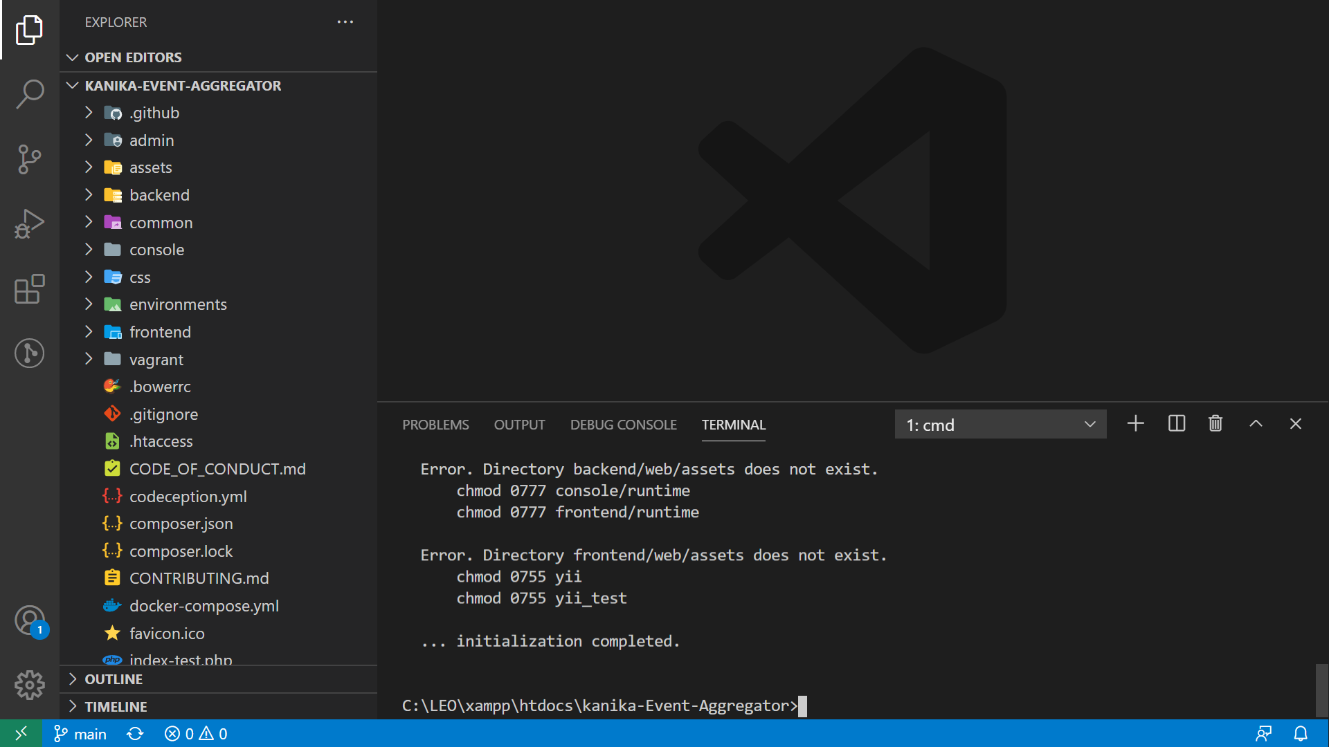
Task: Expand the Timeline section
Action: [218, 707]
